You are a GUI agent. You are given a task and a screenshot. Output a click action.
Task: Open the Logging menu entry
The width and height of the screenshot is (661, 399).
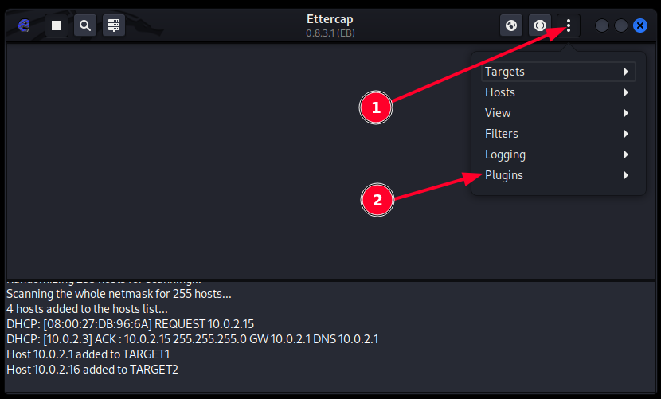(x=505, y=155)
